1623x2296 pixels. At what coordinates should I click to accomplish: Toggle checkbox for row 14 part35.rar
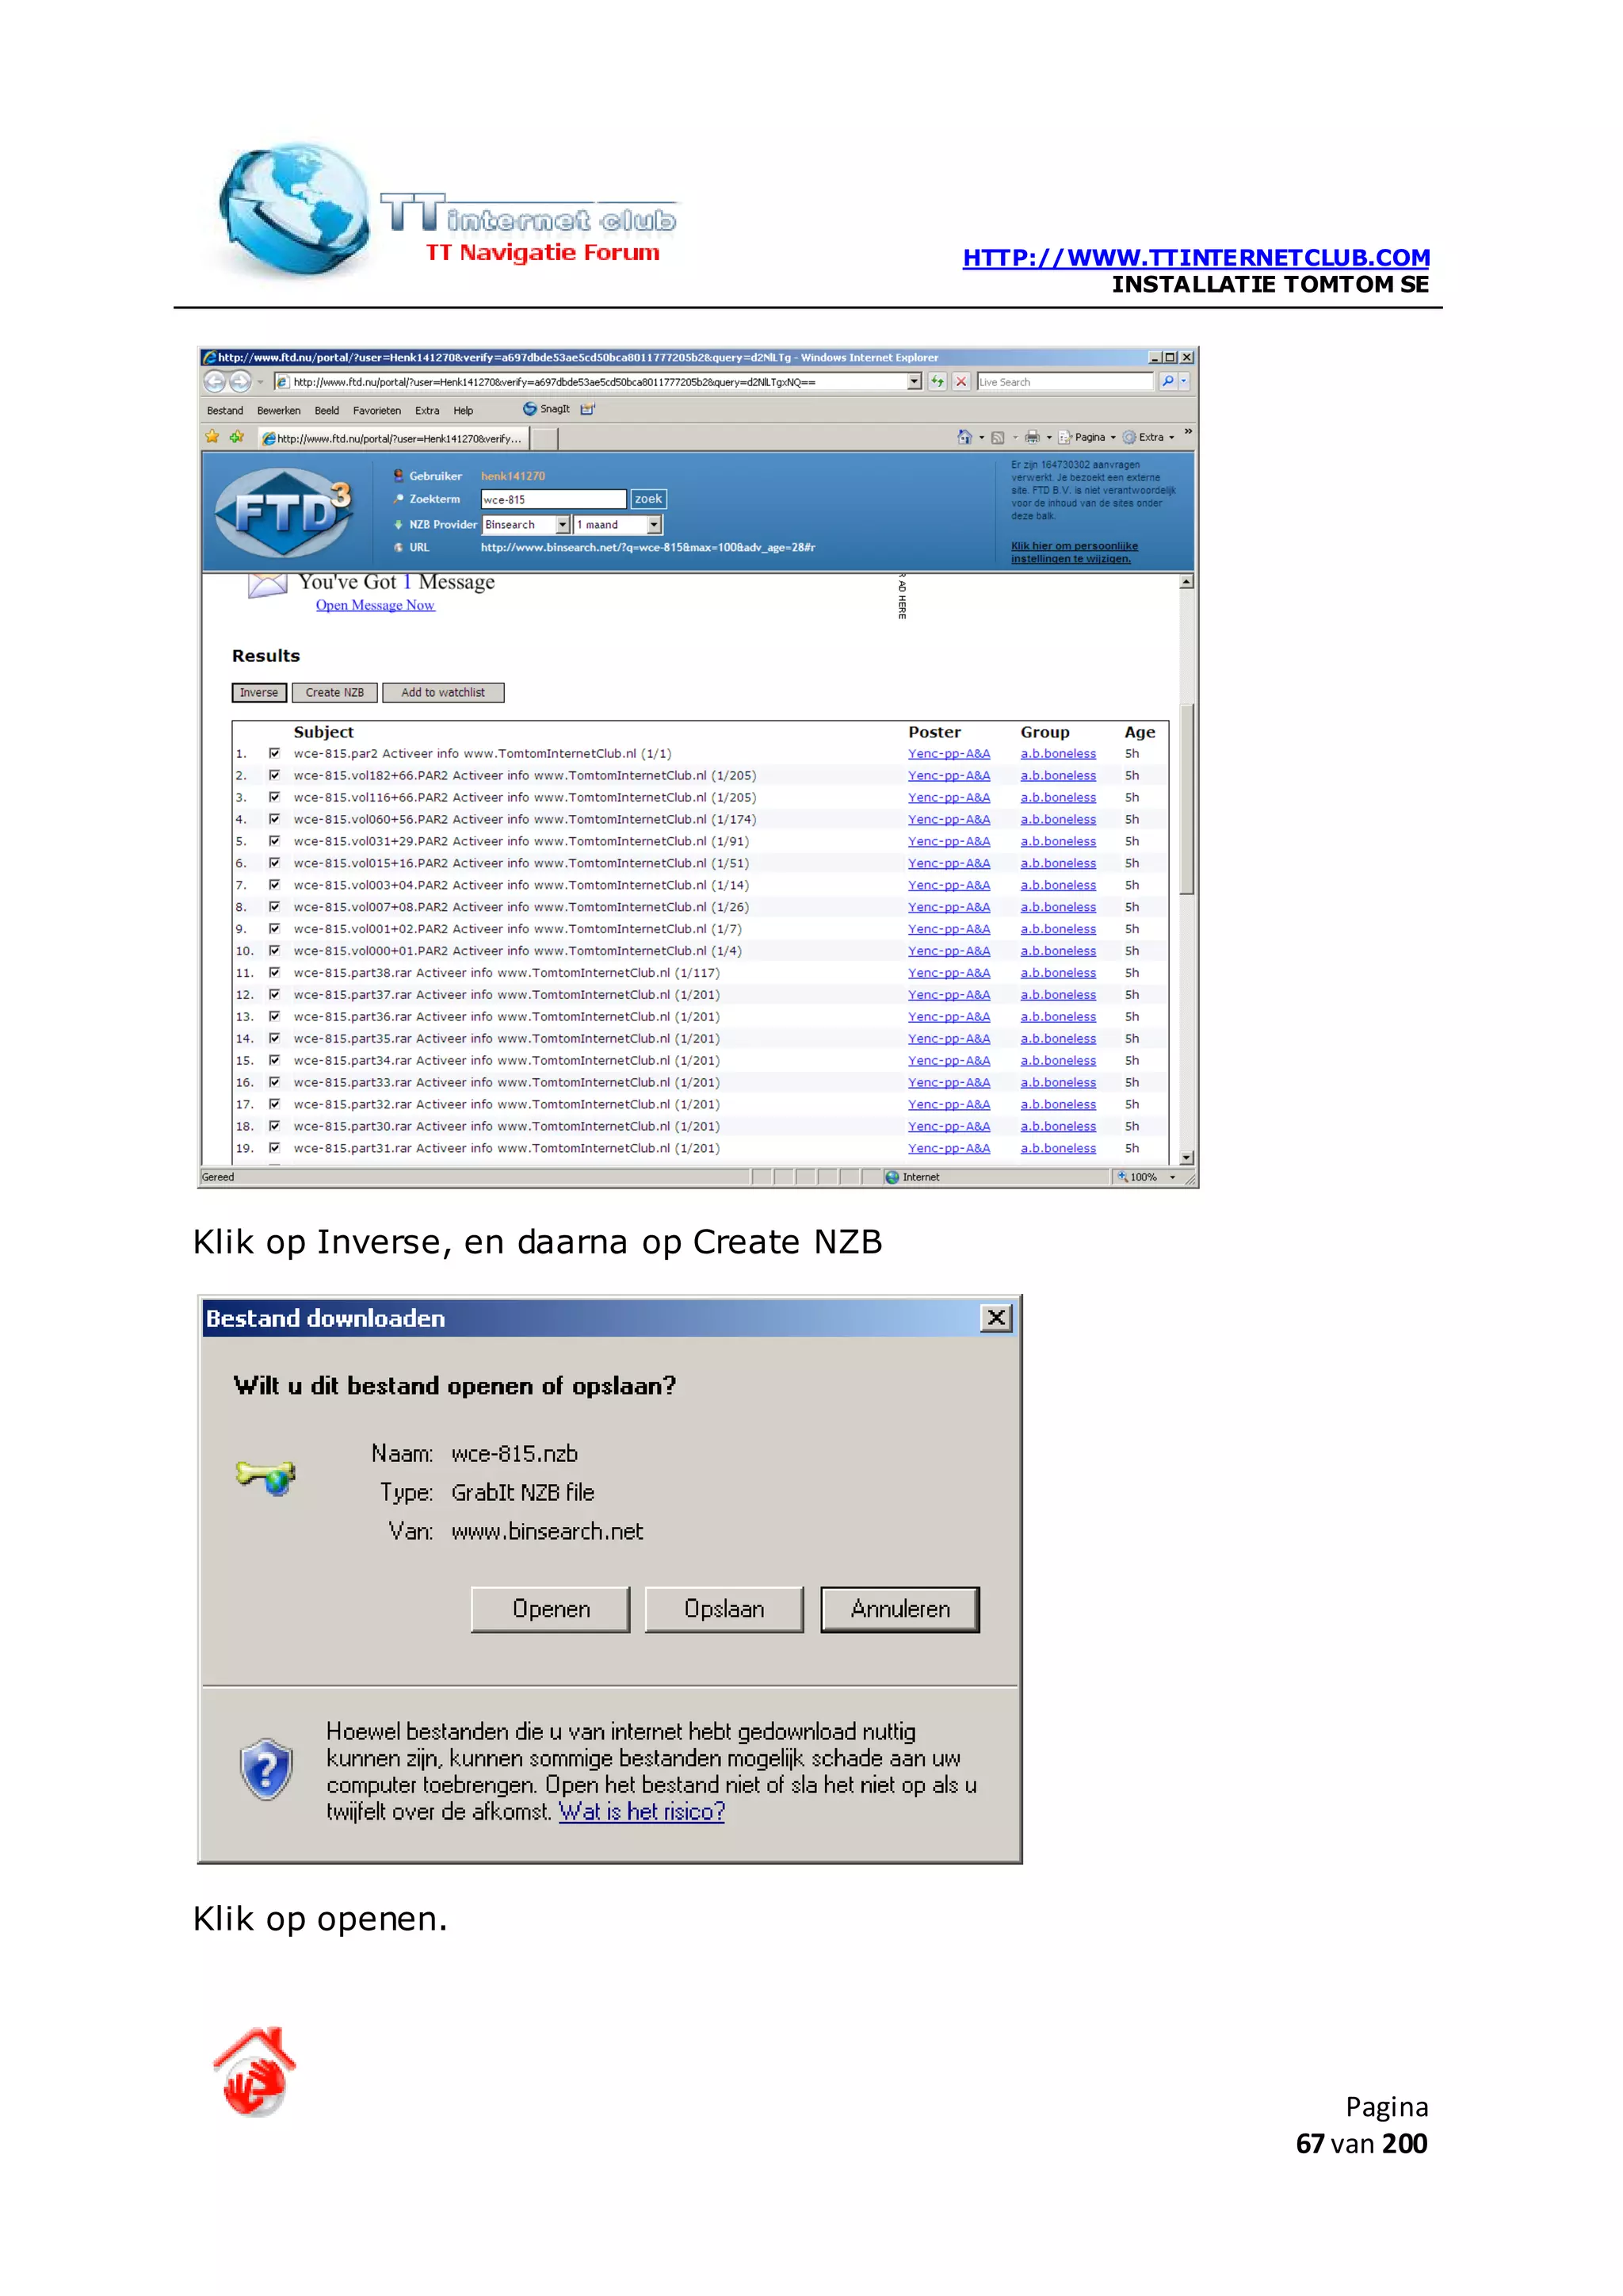(x=275, y=1038)
